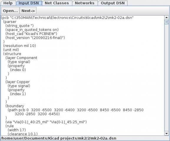Click the scrollbar up arrow
The height and width of the screenshot is (141, 170).
[x=166, y=18]
